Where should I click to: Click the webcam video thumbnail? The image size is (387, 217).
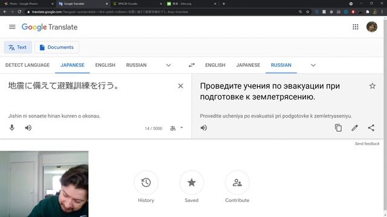[44, 184]
